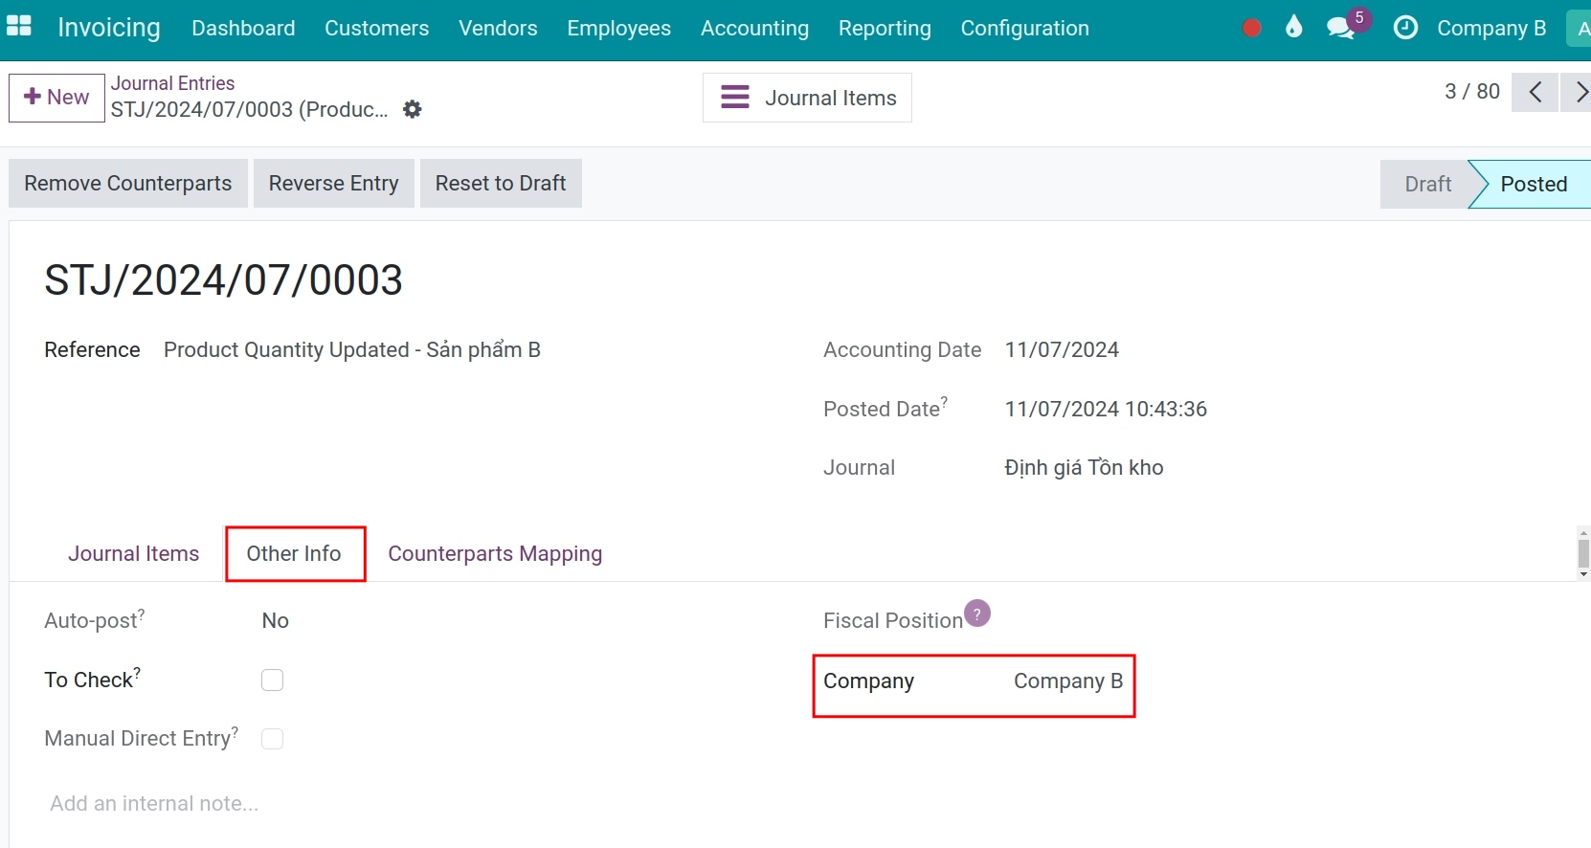
Task: Toggle the To Check checkbox
Action: pyautogui.click(x=273, y=680)
